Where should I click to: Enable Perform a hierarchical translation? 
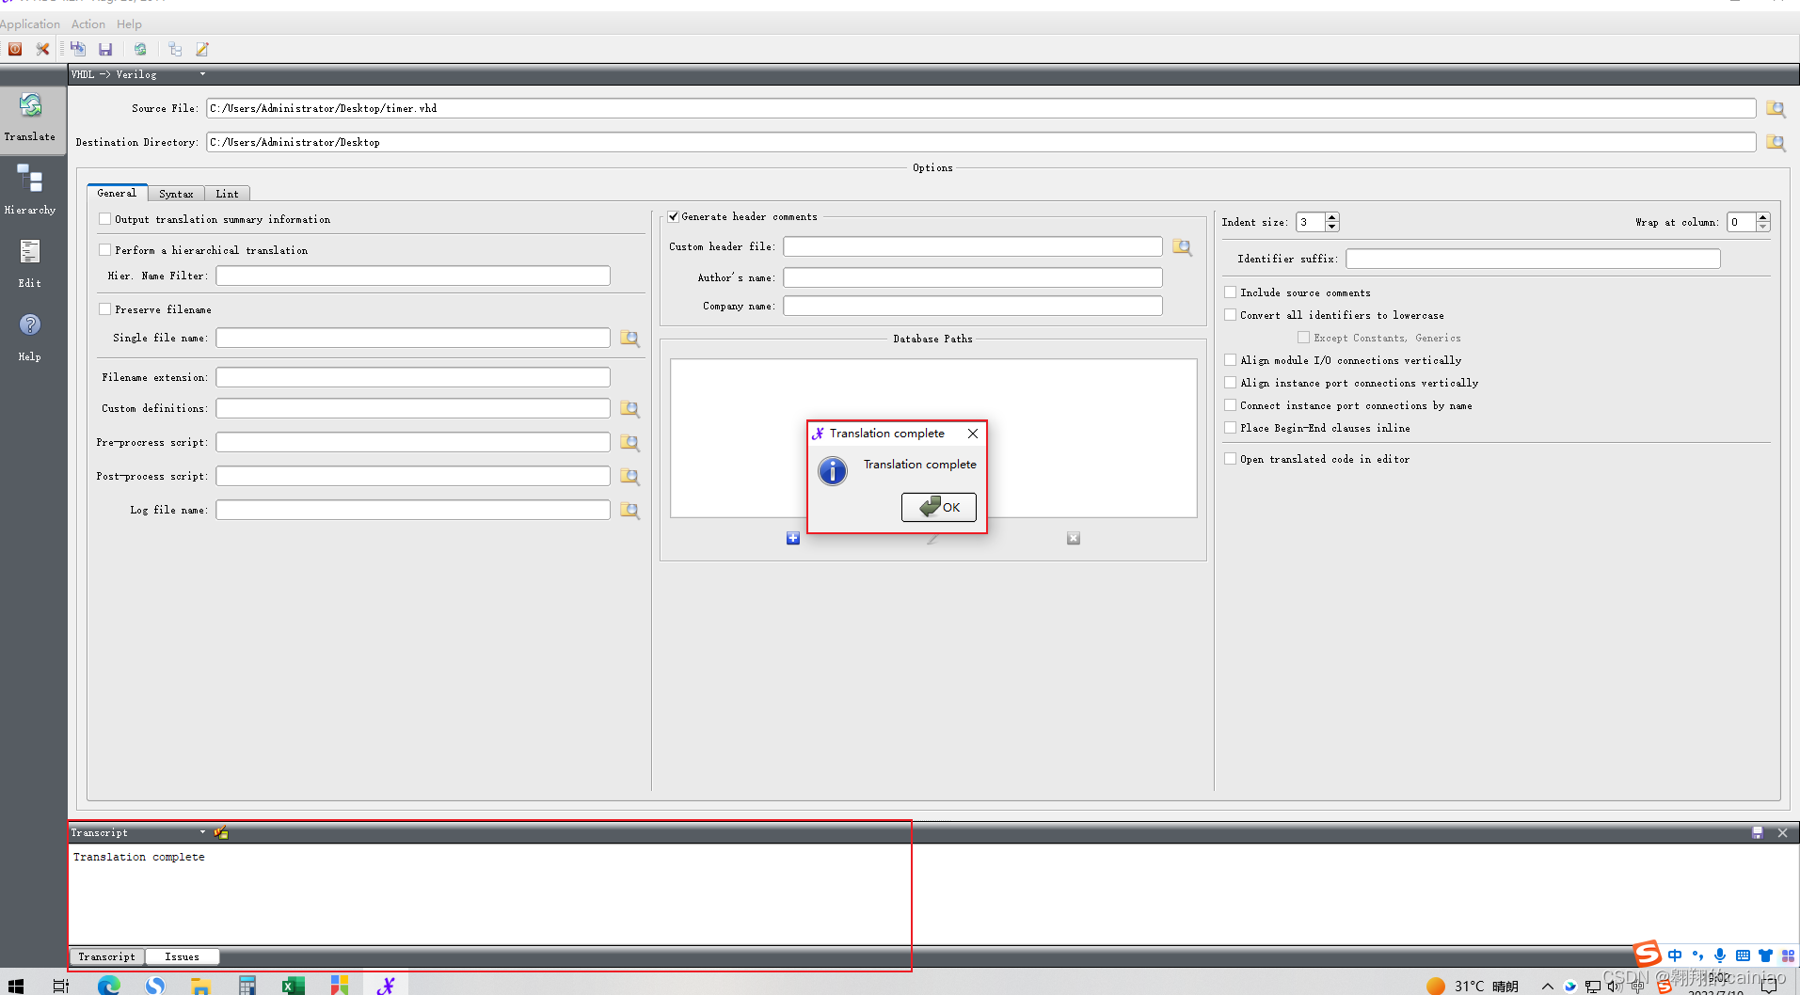pos(105,250)
